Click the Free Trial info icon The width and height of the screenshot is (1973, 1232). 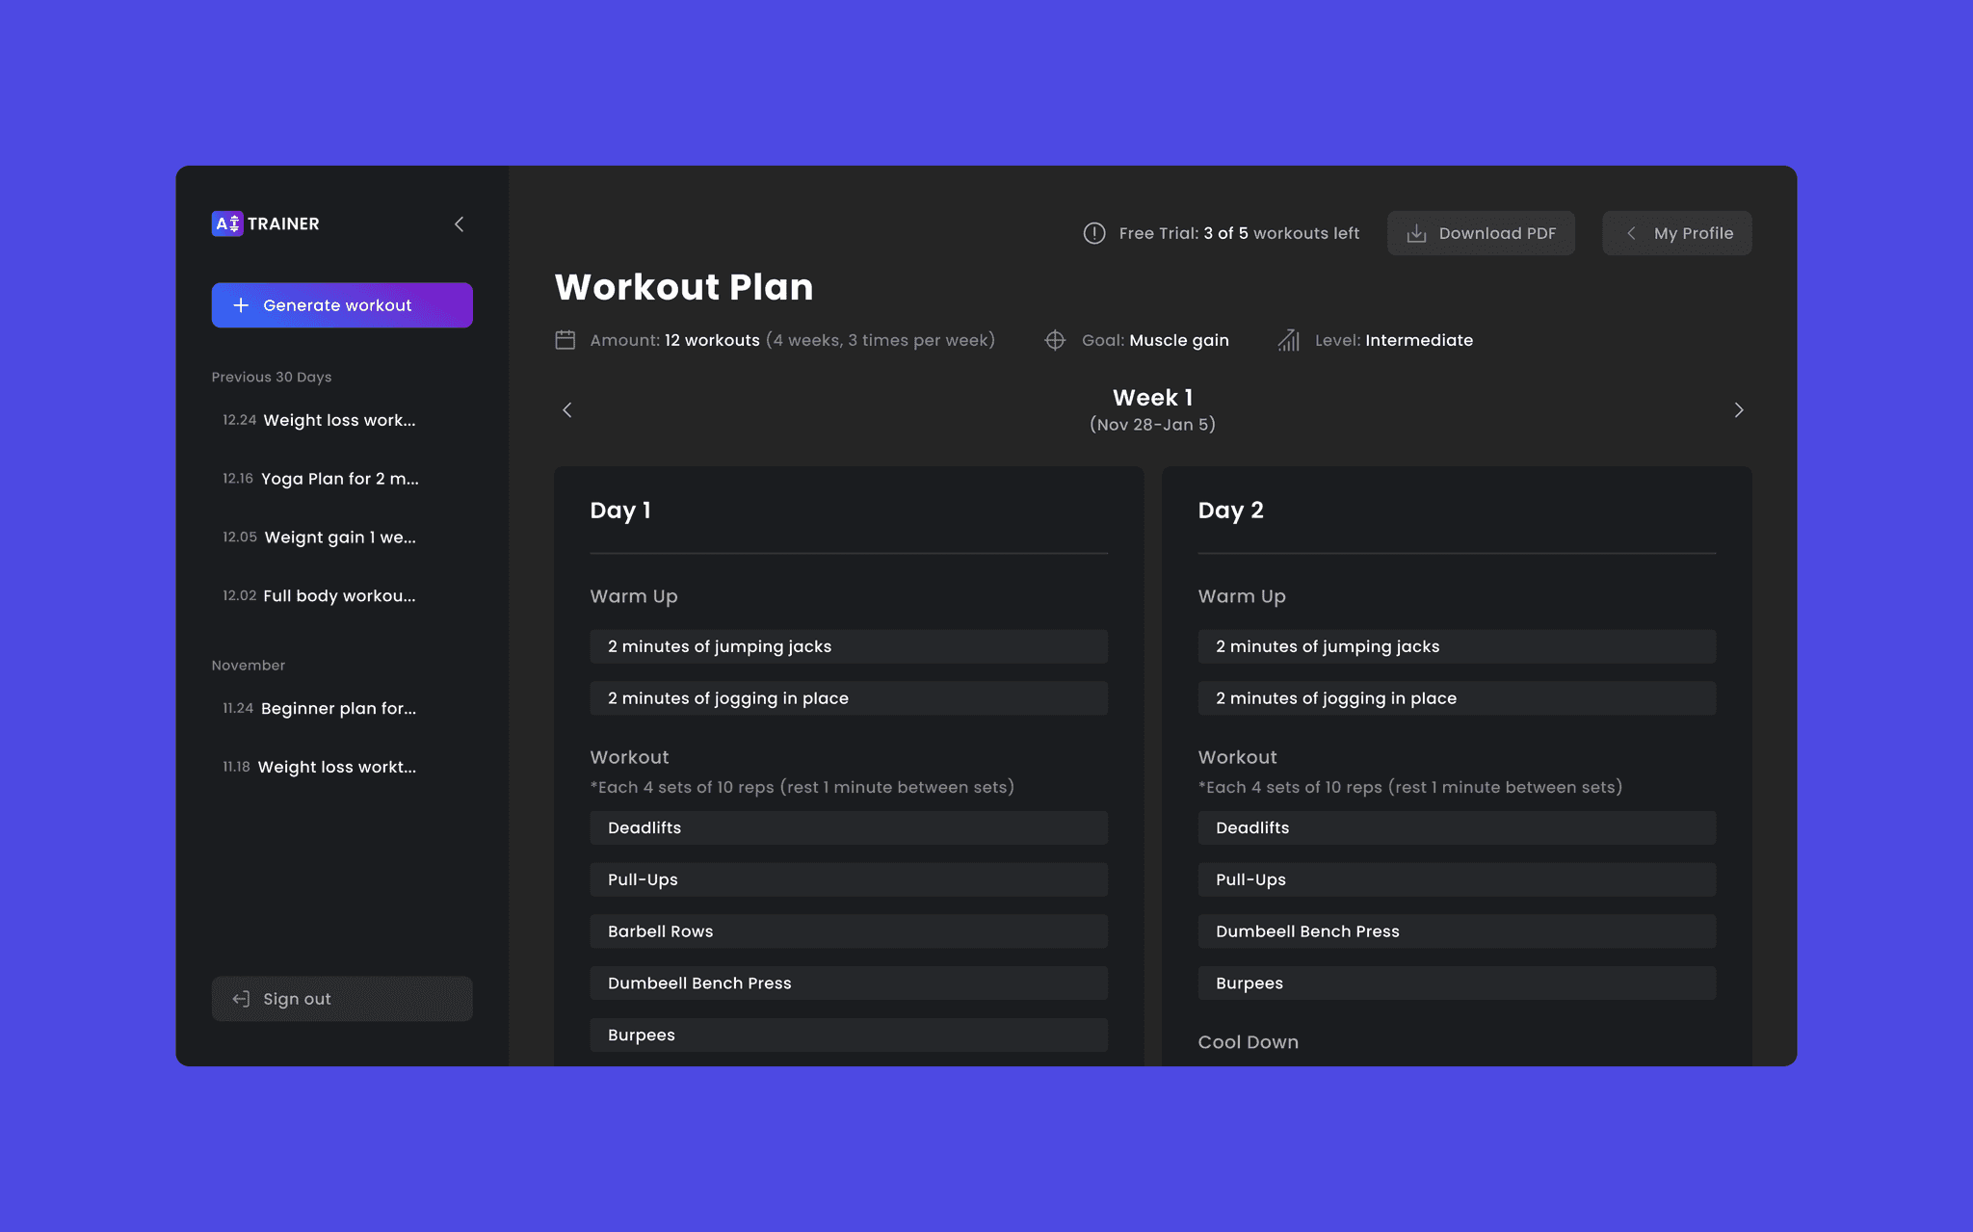tap(1094, 233)
